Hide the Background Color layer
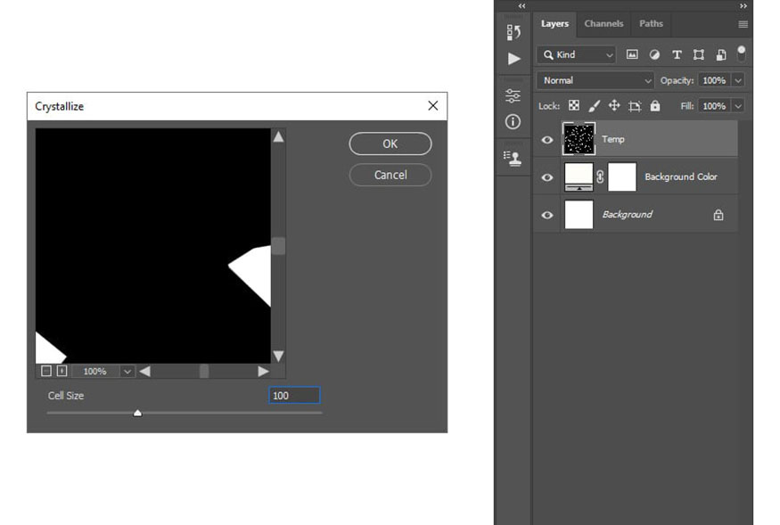This screenshot has width=780, height=525. click(x=547, y=177)
